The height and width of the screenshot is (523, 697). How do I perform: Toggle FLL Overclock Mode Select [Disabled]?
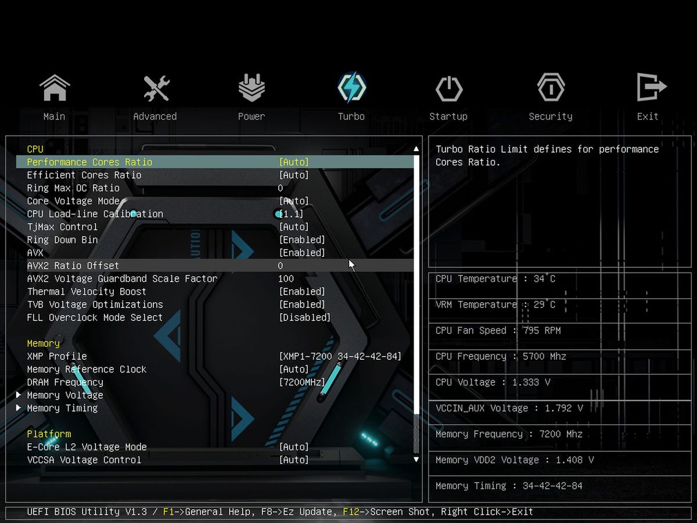[305, 317]
